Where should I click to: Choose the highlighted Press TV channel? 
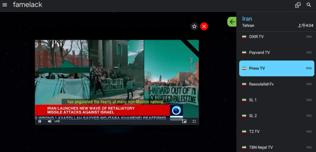click(276, 68)
